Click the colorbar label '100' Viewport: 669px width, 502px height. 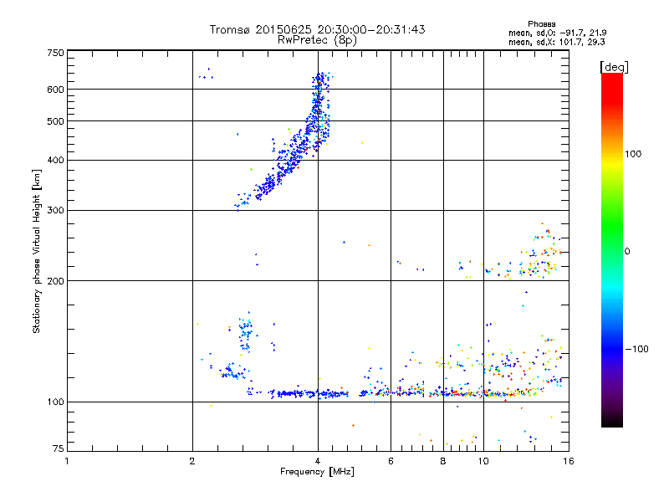coord(633,154)
